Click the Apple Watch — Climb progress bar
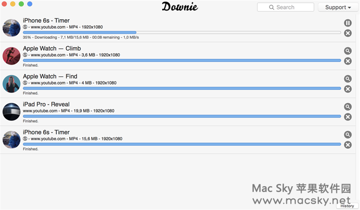The height and width of the screenshot is (210, 360). pyautogui.click(x=182, y=61)
